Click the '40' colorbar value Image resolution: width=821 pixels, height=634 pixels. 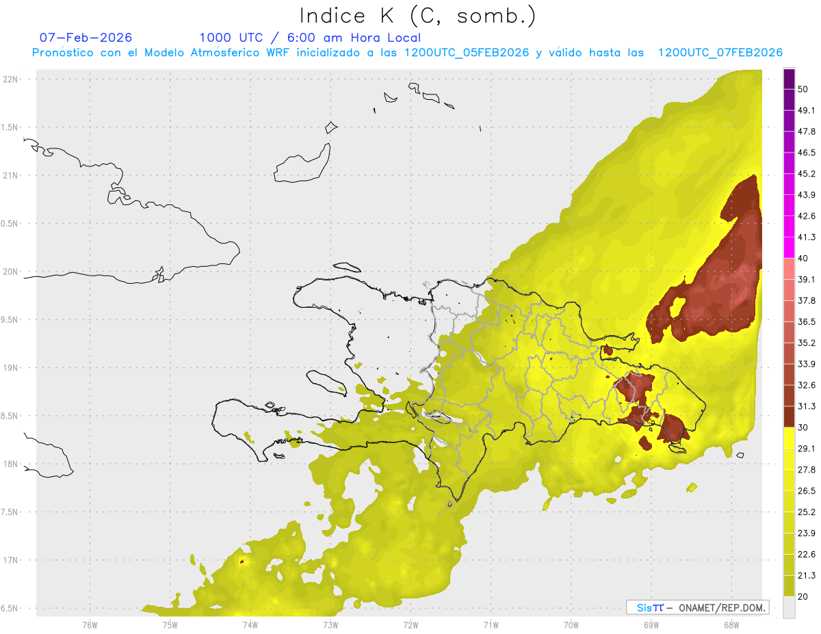click(x=803, y=259)
